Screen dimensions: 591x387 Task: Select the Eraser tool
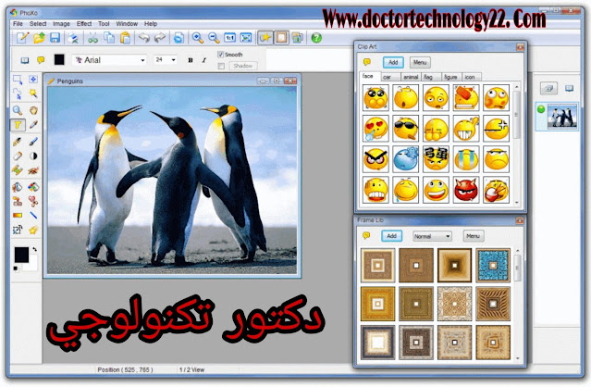(18, 156)
